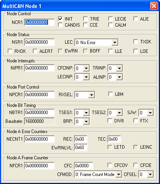The image size is (160, 184).
Task: Click the CFC counter field
Action: (83, 166)
